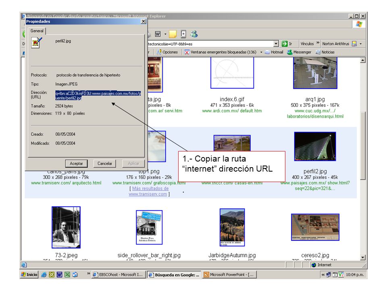387x290 pixels.
Task: Expand hidden system tray icons chevron
Action: (323, 275)
